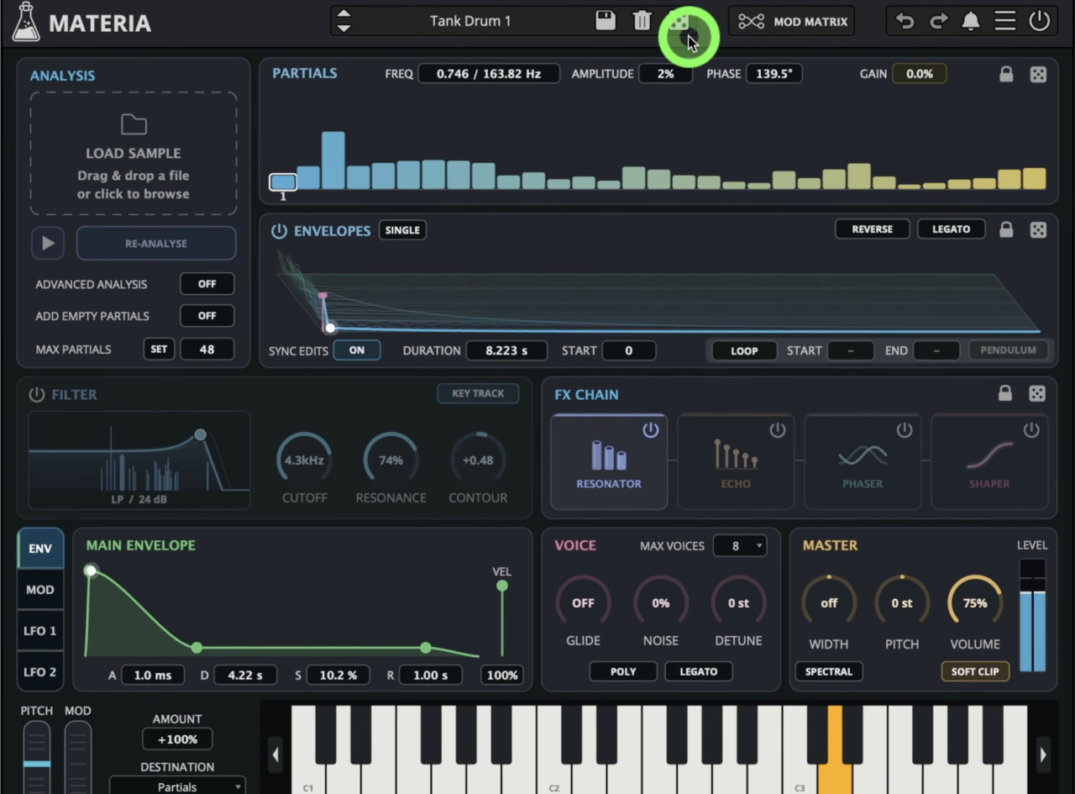
Task: Click the undo arrow icon
Action: click(x=905, y=21)
